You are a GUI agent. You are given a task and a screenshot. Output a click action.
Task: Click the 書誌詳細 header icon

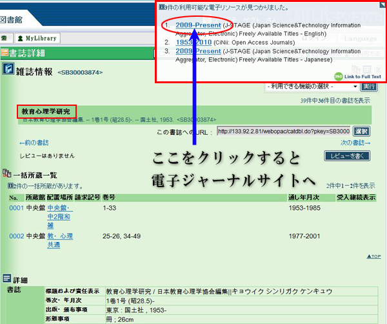pyautogui.click(x=5, y=52)
